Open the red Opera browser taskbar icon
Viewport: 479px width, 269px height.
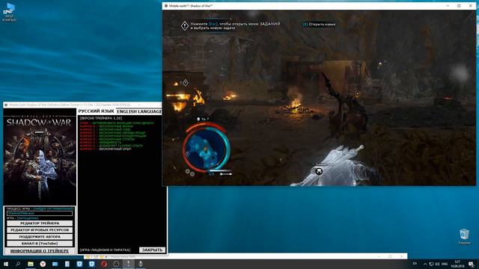(x=104, y=264)
